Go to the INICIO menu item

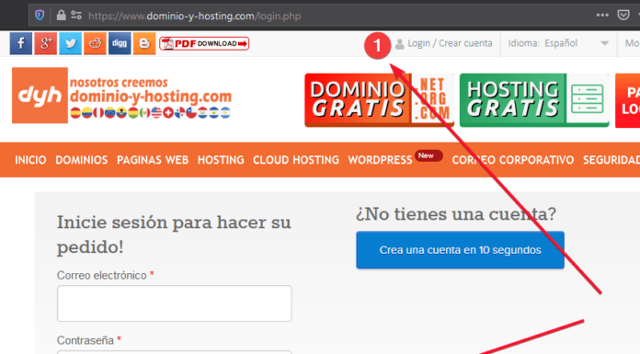(30, 160)
